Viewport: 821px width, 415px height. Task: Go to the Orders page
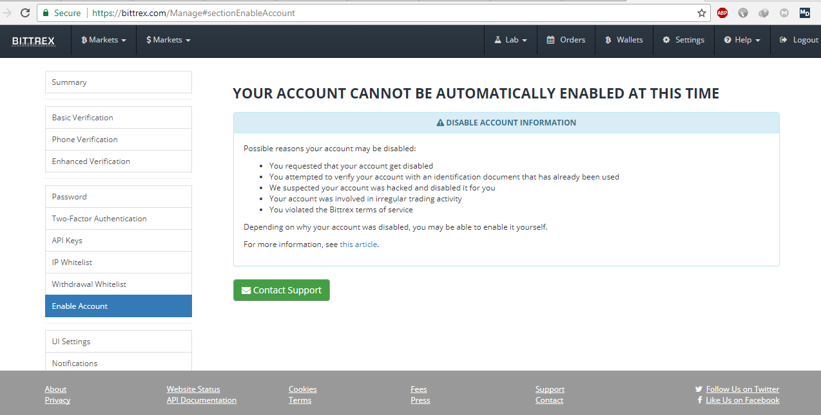click(x=566, y=40)
